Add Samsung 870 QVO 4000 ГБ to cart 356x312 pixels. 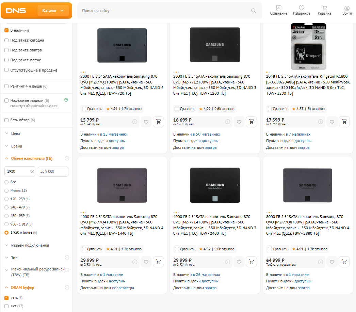pos(159,262)
